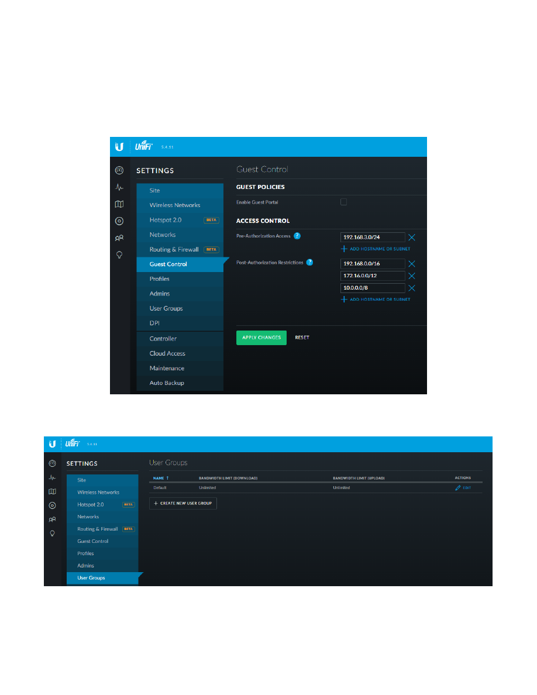Add hostname or subnet under Pre-Authorization Access
The width and height of the screenshot is (537, 695).
(376, 249)
